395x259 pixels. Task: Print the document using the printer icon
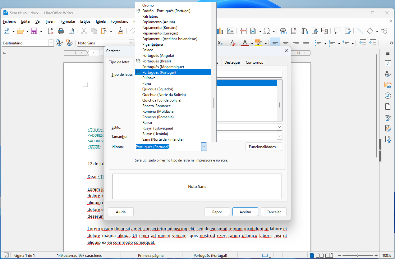tap(61, 31)
